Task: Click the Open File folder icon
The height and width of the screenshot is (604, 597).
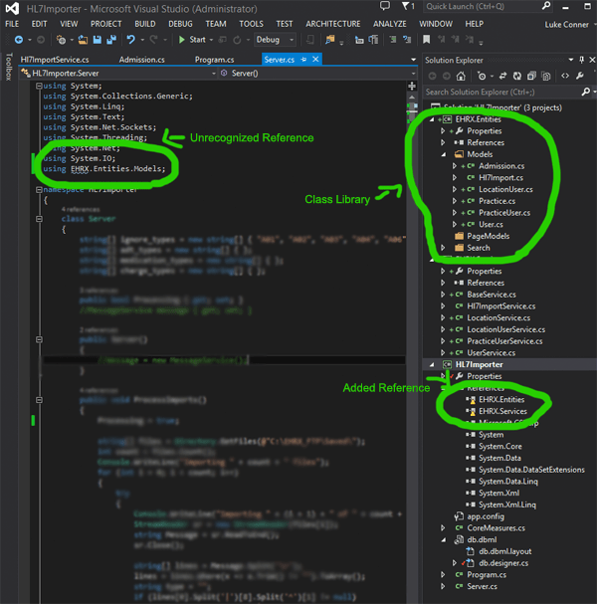Action: click(83, 40)
